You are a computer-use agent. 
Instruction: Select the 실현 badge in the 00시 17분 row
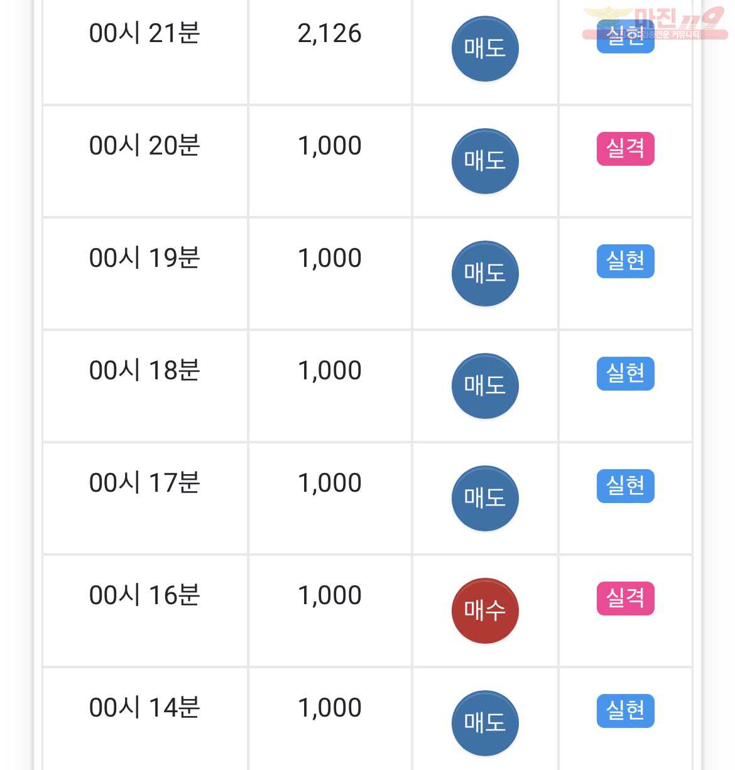coord(625,486)
